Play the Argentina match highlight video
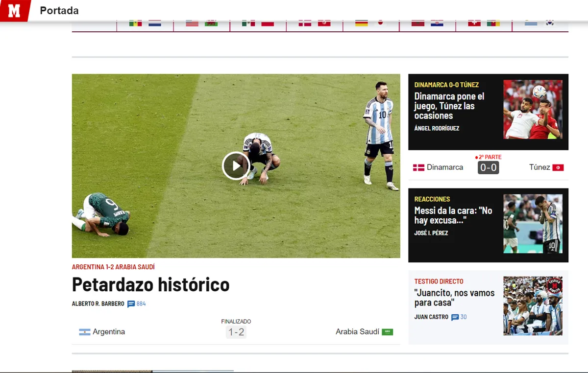The height and width of the screenshot is (373, 588). coord(236,165)
